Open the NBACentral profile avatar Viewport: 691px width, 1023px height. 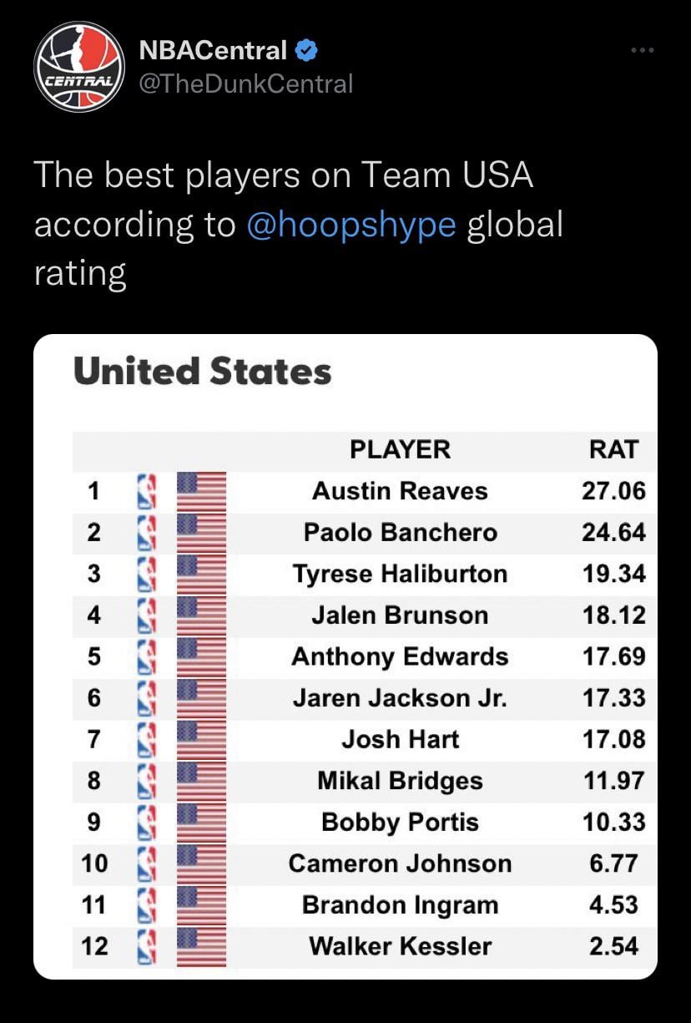[79, 67]
